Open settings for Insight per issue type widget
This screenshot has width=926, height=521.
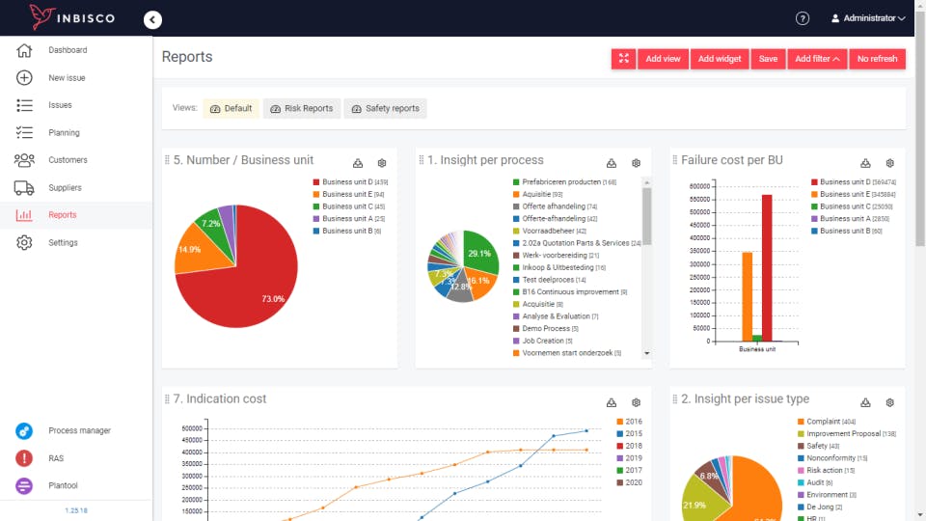[890, 402]
